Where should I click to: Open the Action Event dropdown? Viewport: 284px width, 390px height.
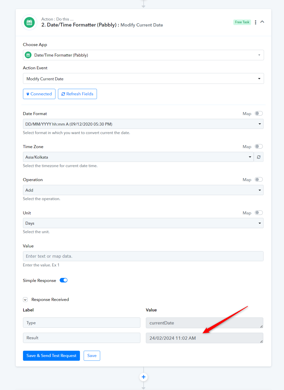(x=143, y=79)
